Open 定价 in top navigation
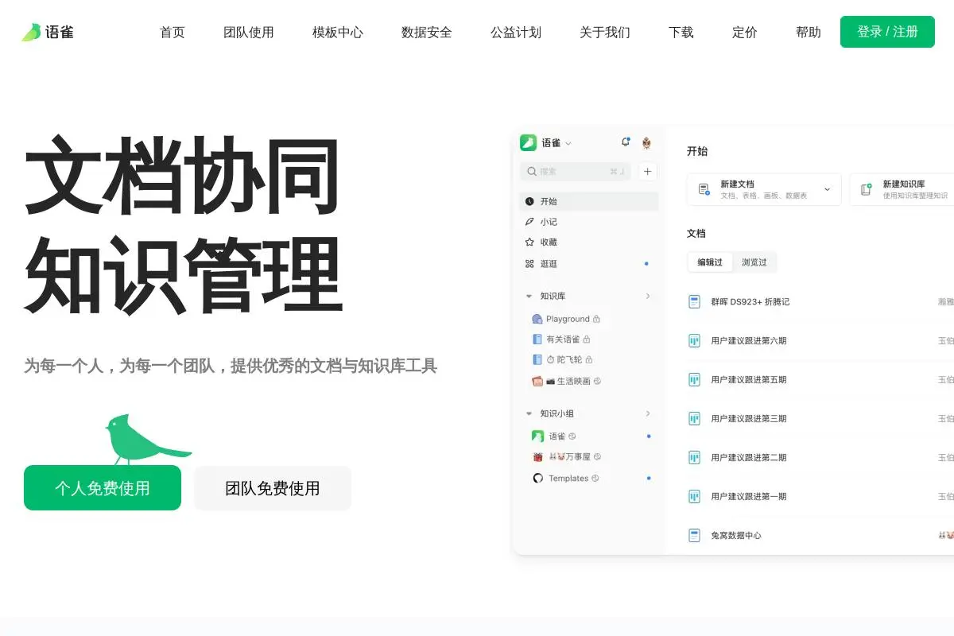This screenshot has height=636, width=954. (745, 33)
